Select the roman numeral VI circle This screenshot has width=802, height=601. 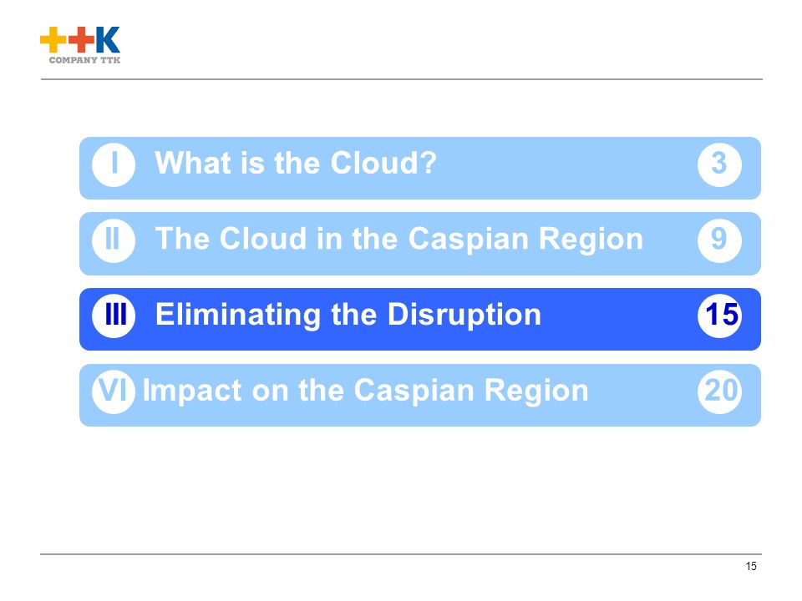pos(114,391)
